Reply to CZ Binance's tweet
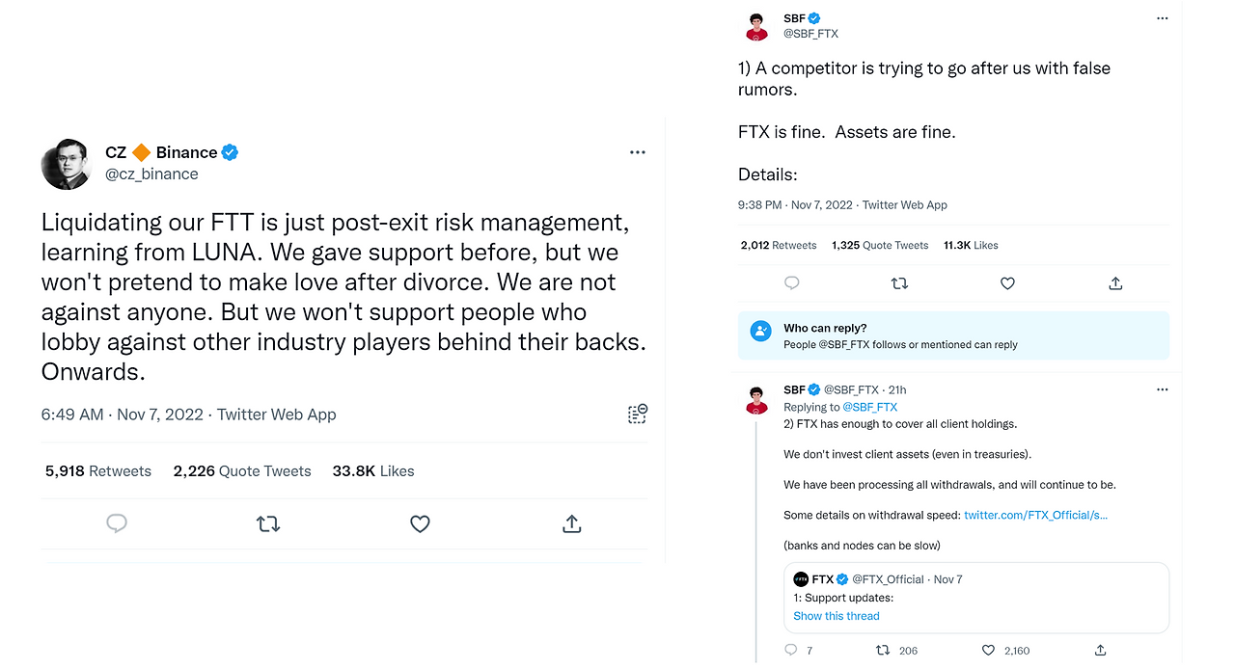This screenshot has height=669, width=1235. click(117, 523)
